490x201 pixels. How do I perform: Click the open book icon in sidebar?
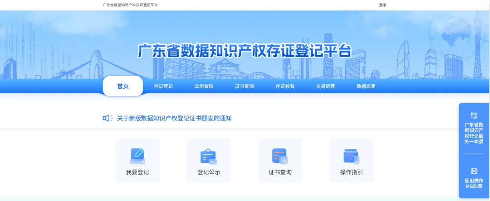474,115
